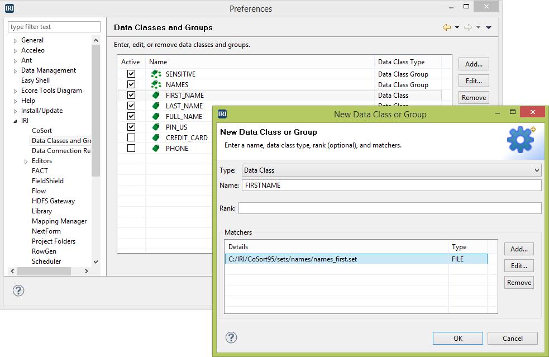Remove the selected matcher
Viewport: 549px width, 357px height.
tap(519, 283)
